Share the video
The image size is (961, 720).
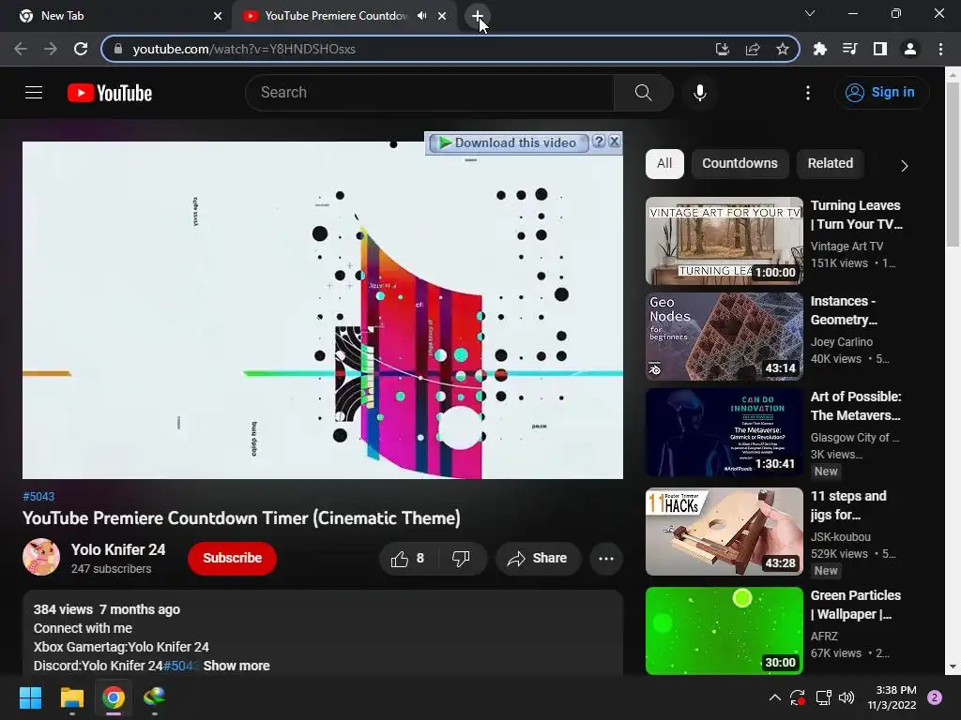point(538,559)
